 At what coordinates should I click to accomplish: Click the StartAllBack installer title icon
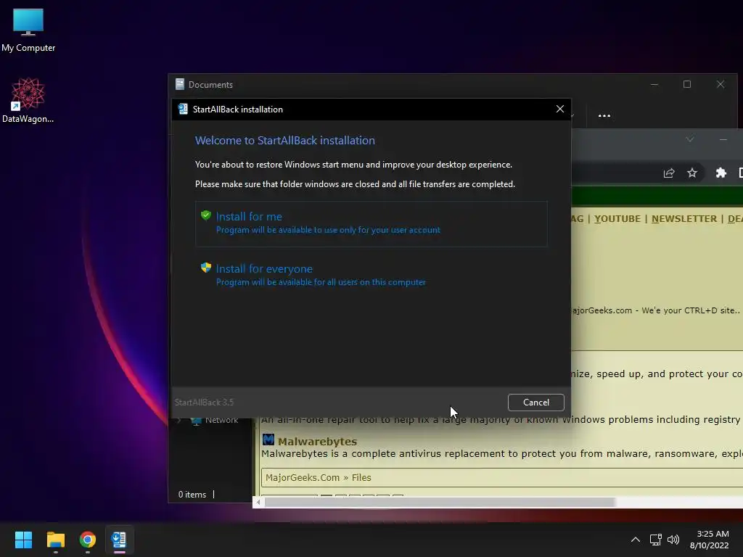point(183,109)
